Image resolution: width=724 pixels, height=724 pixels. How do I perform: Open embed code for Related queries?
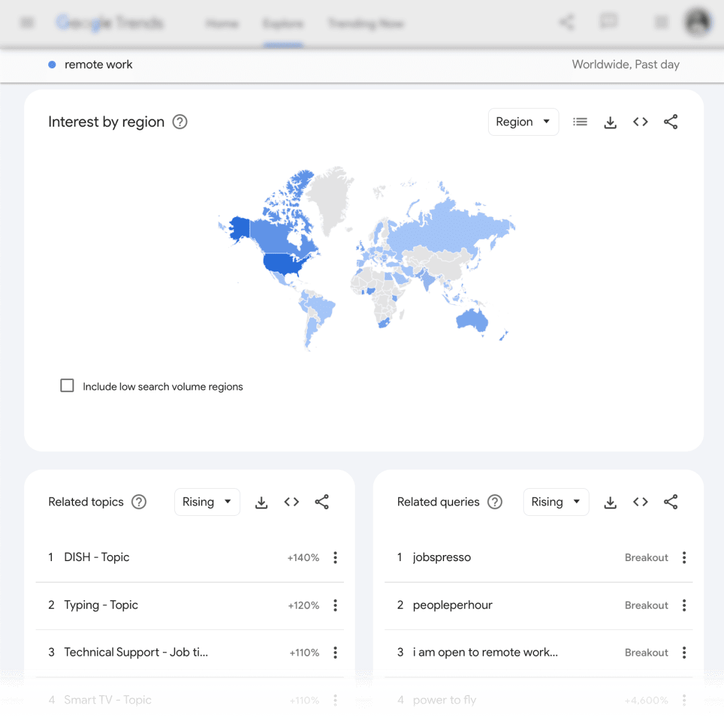point(640,501)
